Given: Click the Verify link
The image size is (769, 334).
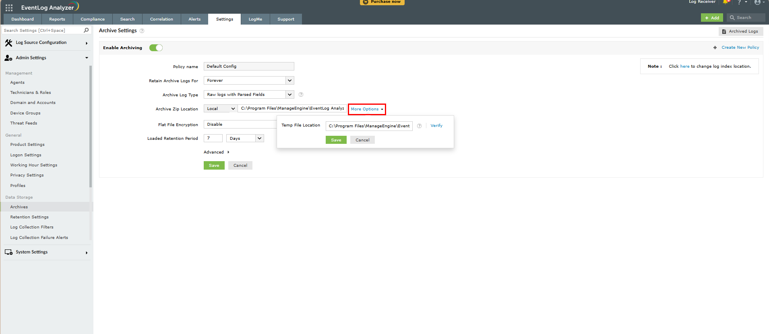Looking at the screenshot, I should point(436,126).
